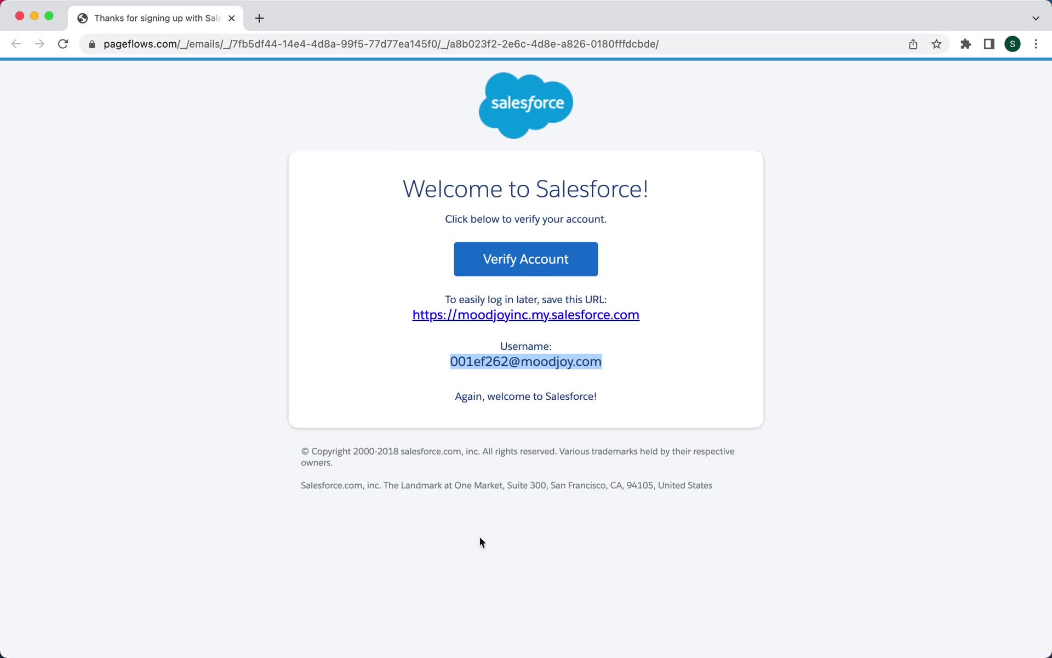Click the padlock site info icon
This screenshot has height=658, width=1052.
coord(92,44)
